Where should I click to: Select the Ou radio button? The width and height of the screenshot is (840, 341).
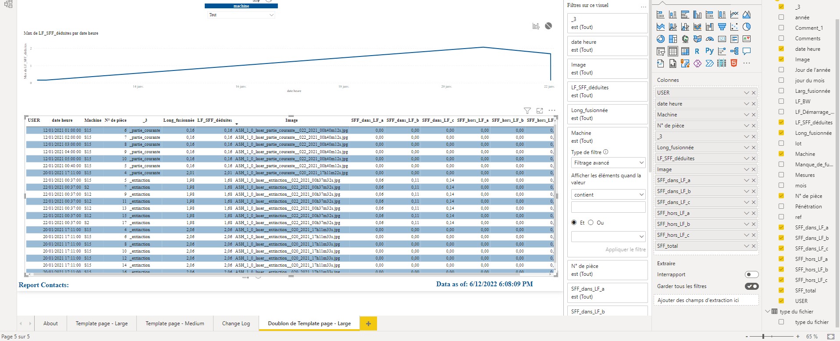point(591,222)
